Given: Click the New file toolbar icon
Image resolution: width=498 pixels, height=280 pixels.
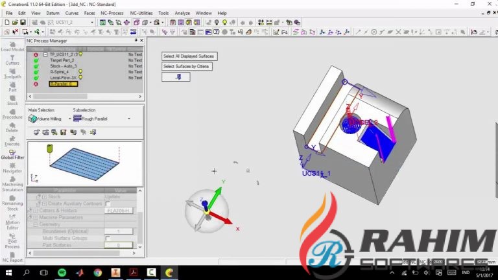Looking at the screenshot, I should pos(7,22).
